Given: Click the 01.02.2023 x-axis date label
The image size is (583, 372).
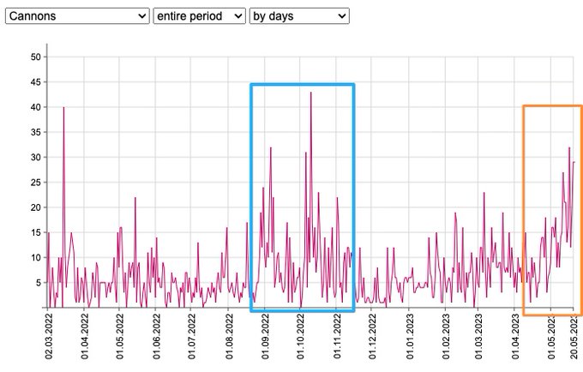Looking at the screenshot, I should pyautogui.click(x=446, y=337).
